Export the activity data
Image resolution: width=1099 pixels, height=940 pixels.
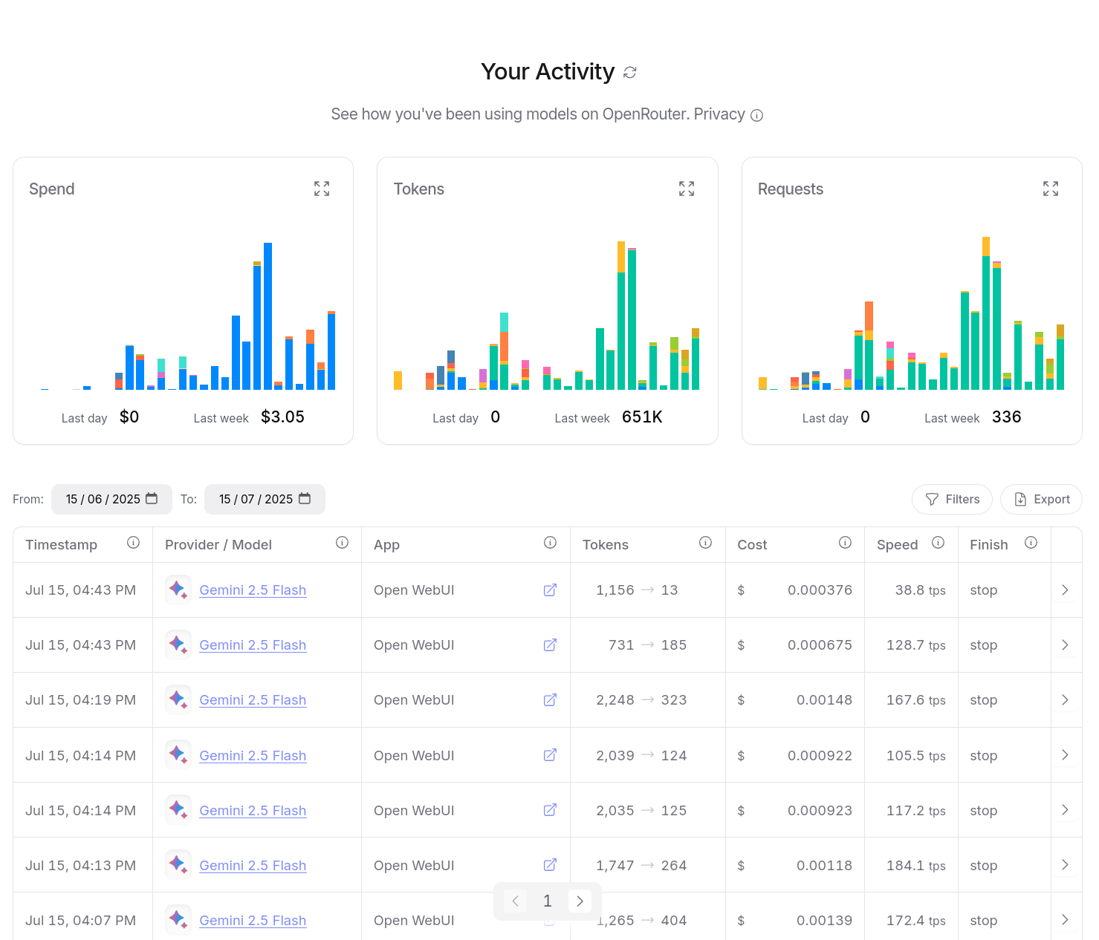[x=1041, y=499]
